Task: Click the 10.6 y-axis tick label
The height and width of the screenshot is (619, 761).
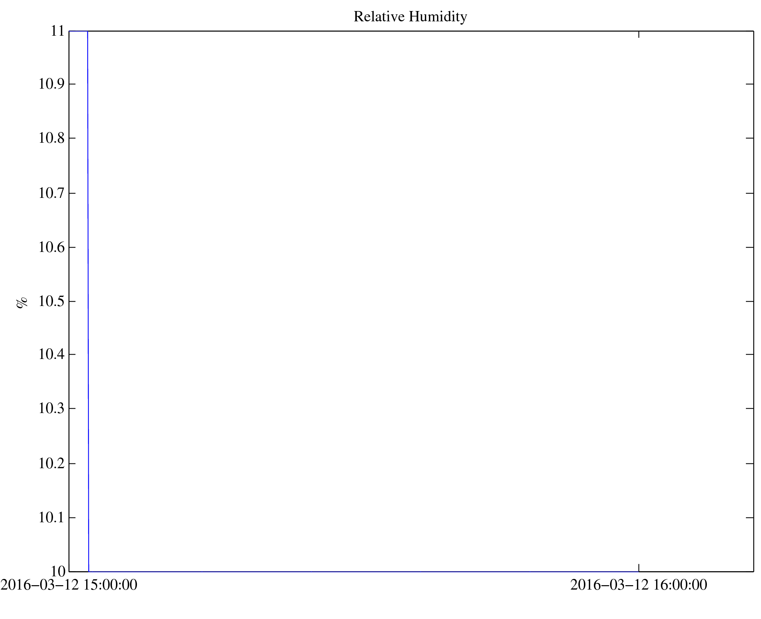Action: point(52,248)
